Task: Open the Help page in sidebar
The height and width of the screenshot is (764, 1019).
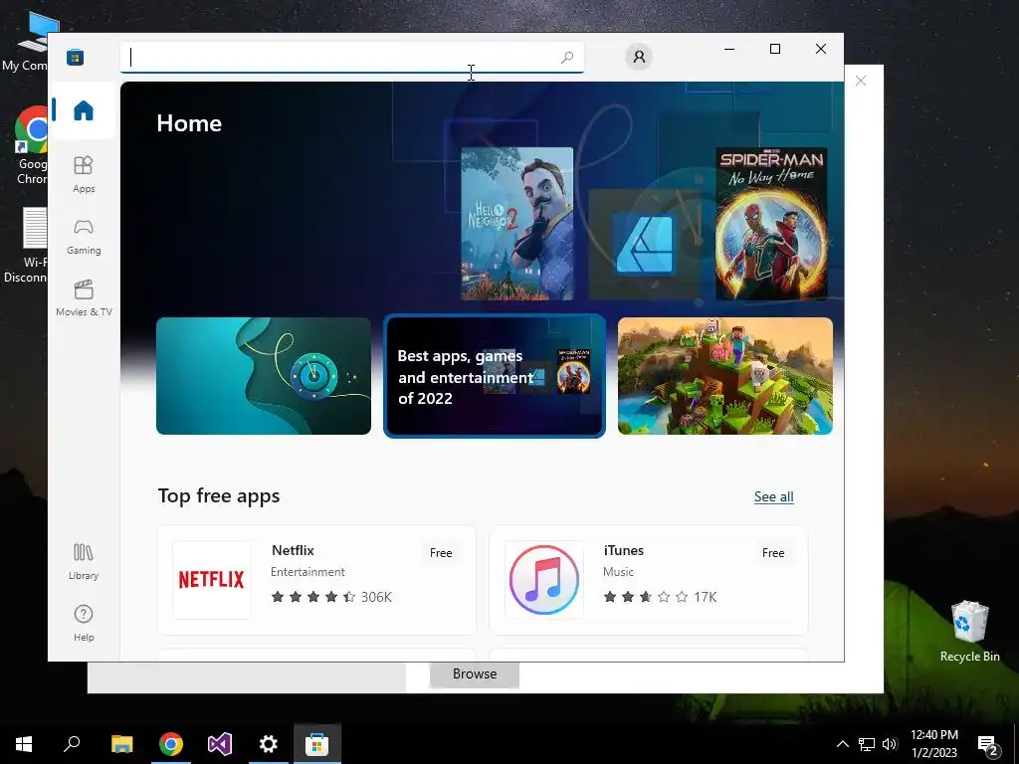Action: click(84, 623)
